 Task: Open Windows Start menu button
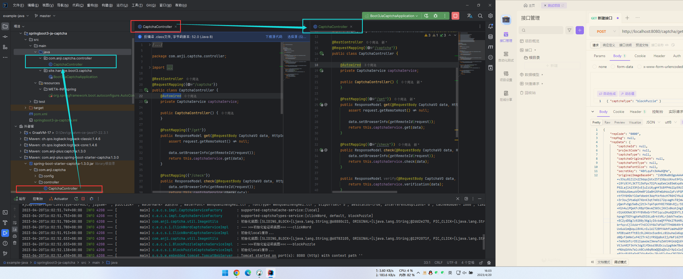225,273
